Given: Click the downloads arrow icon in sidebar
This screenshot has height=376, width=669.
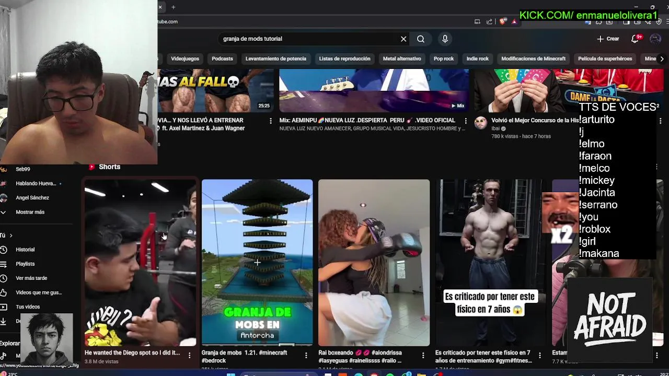Looking at the screenshot, I should pos(3,321).
